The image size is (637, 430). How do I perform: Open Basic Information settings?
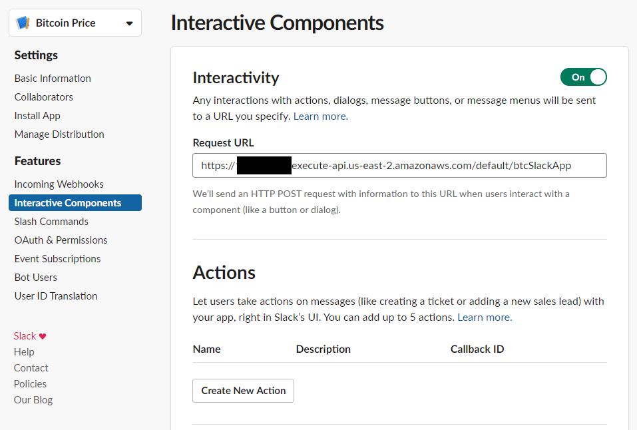(x=53, y=79)
